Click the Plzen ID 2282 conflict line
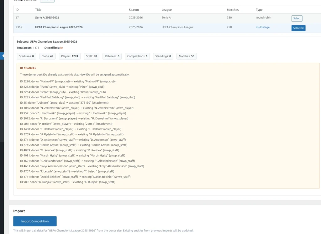The width and height of the screenshot is (321, 234). point(62,87)
